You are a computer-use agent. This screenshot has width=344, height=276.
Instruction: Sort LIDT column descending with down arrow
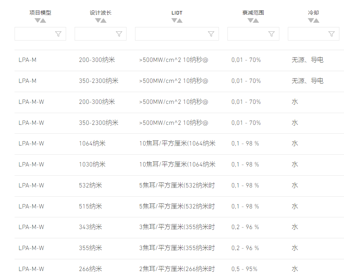(174, 20)
